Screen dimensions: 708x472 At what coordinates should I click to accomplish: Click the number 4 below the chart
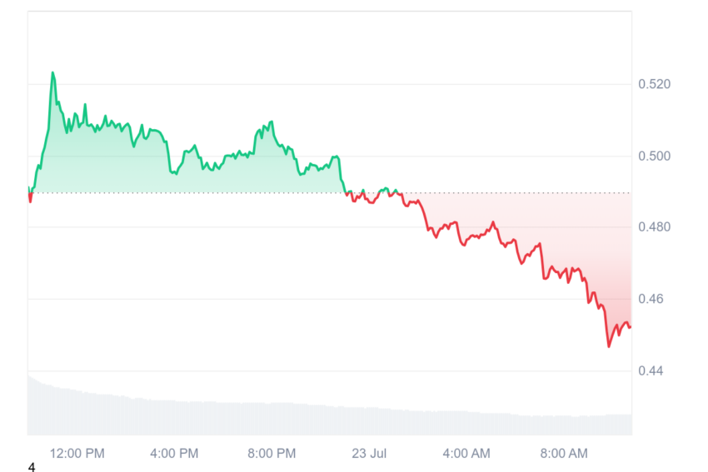(31, 466)
